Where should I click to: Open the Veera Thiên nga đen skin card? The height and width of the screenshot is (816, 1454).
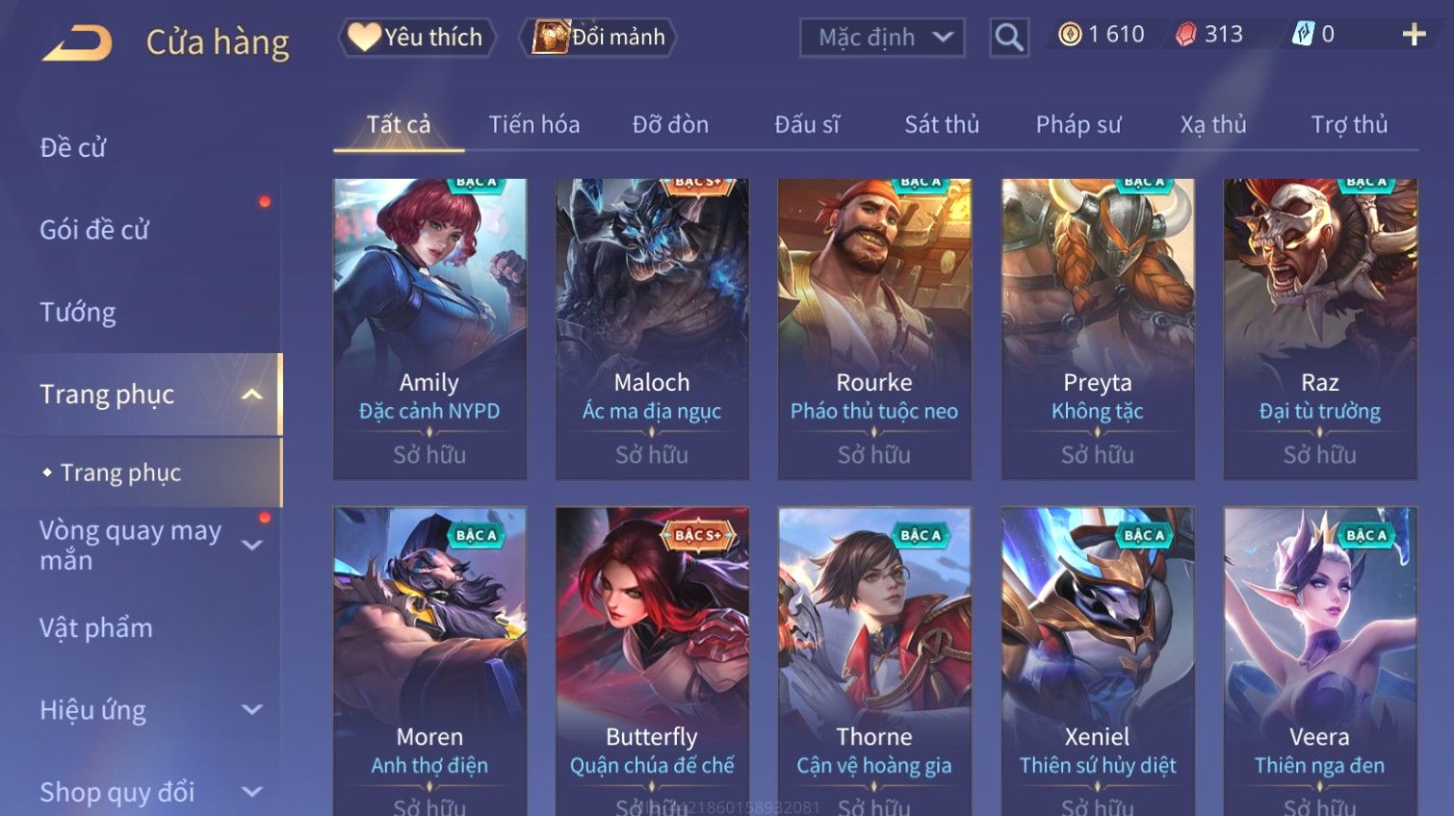1320,661
